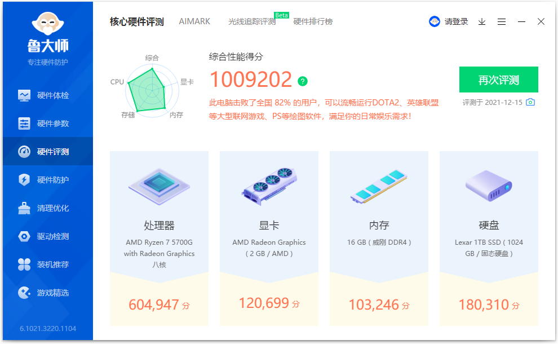
Task: Click 请登录 to sign in
Action: tap(457, 21)
